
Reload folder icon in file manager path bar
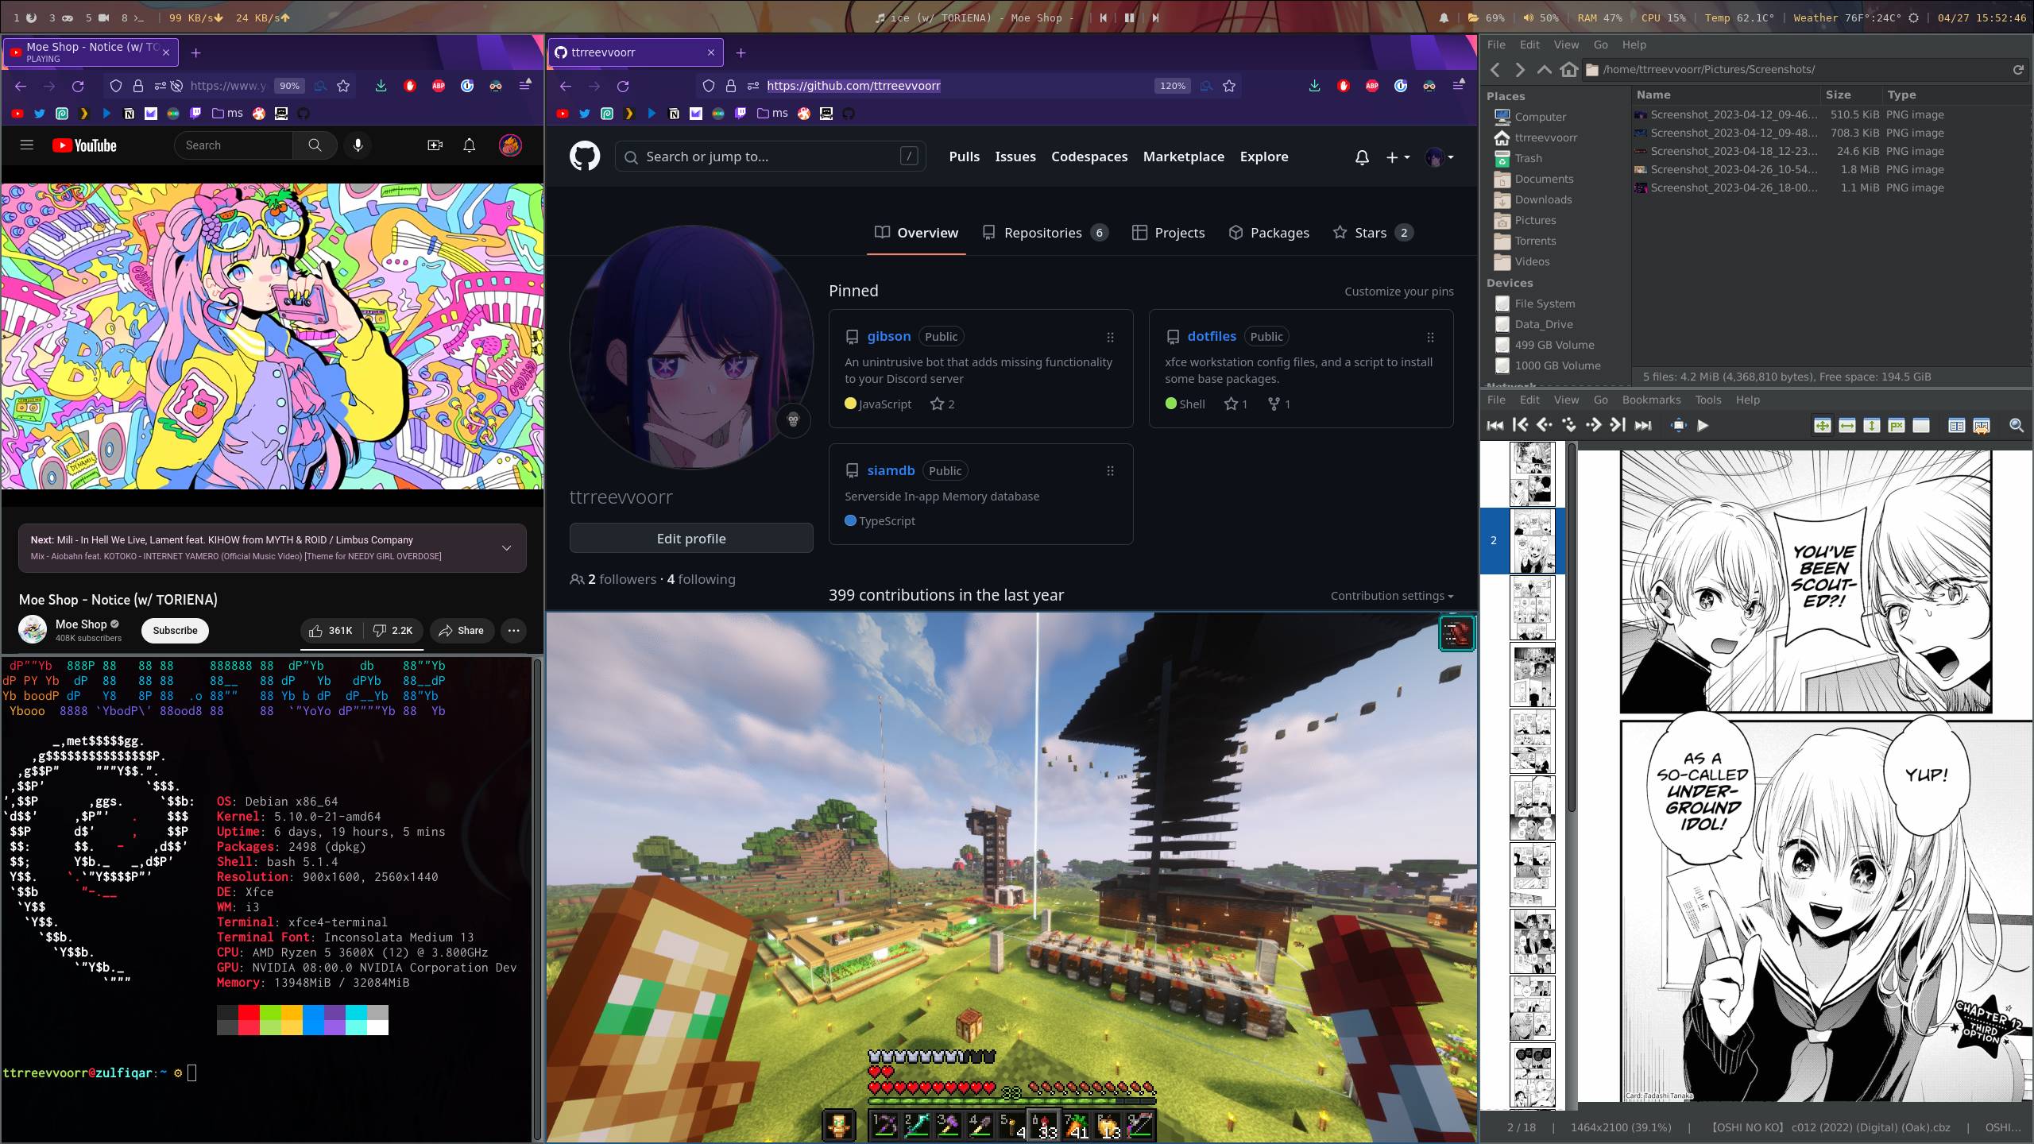pyautogui.click(x=2017, y=70)
